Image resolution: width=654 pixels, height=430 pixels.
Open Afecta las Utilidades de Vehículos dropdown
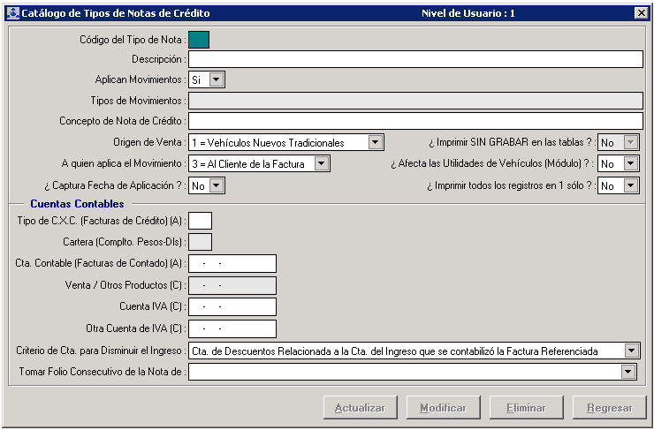[x=630, y=163]
